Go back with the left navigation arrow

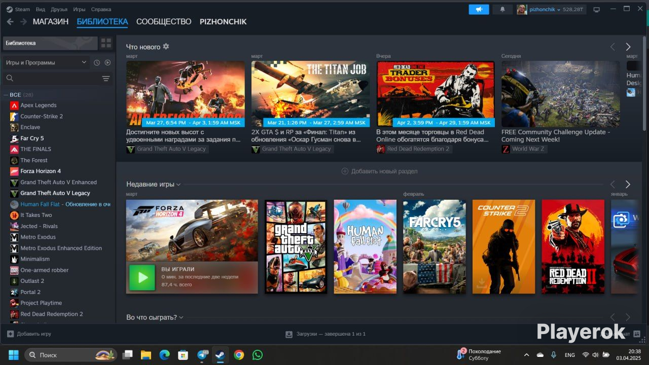pos(10,22)
